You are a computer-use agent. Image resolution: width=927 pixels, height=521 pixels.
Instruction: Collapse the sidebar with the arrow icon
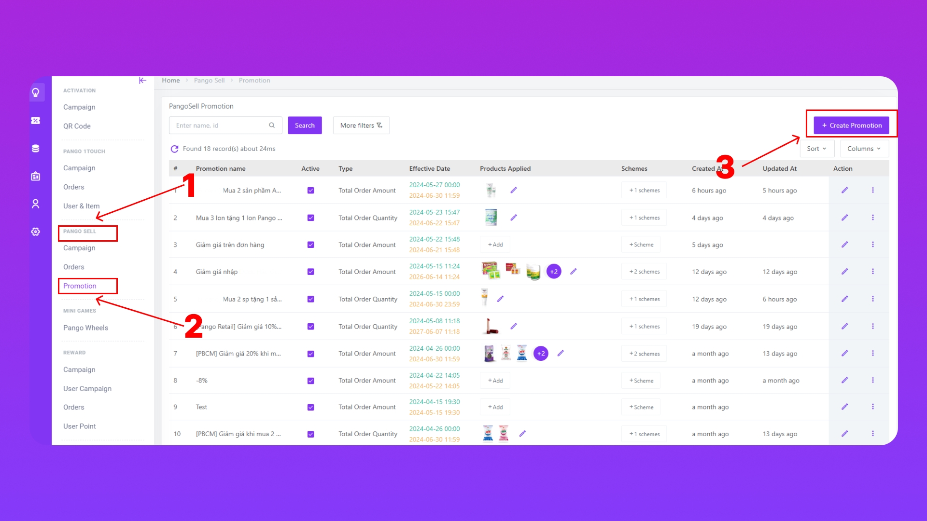142,81
